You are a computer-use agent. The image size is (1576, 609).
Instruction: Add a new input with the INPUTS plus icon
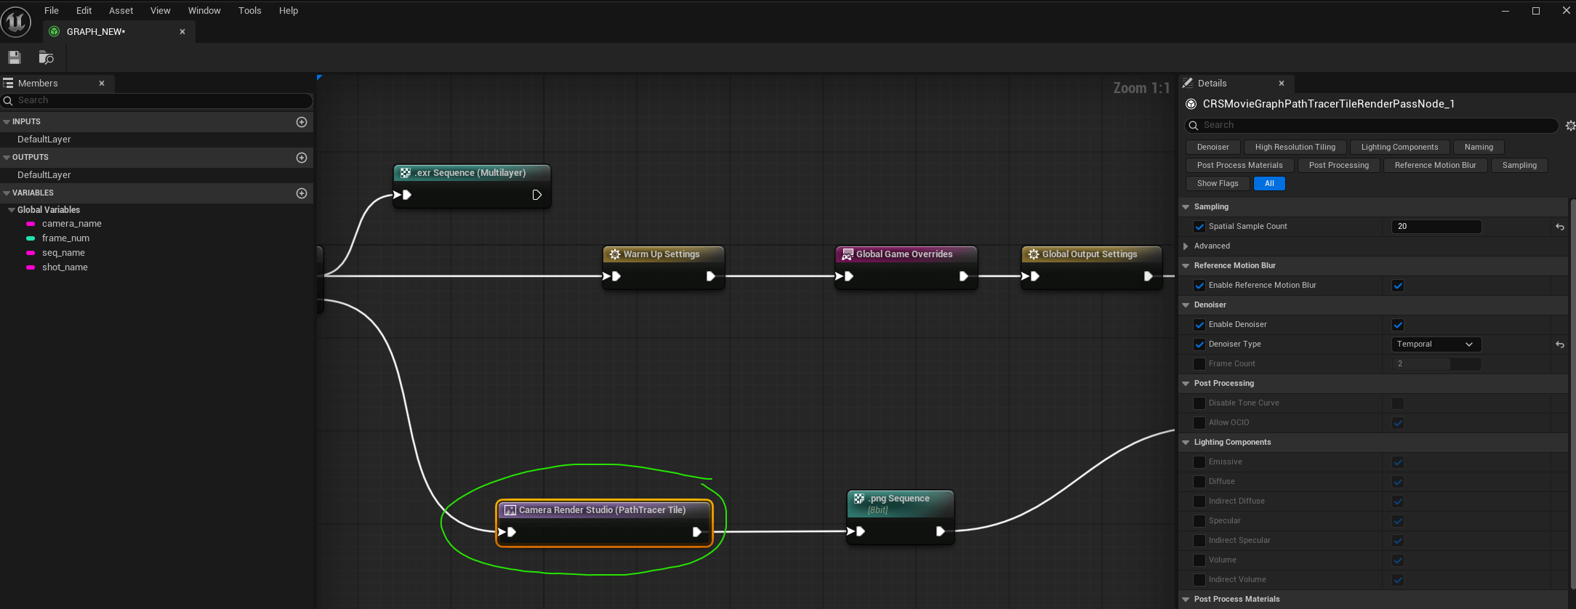pos(302,122)
